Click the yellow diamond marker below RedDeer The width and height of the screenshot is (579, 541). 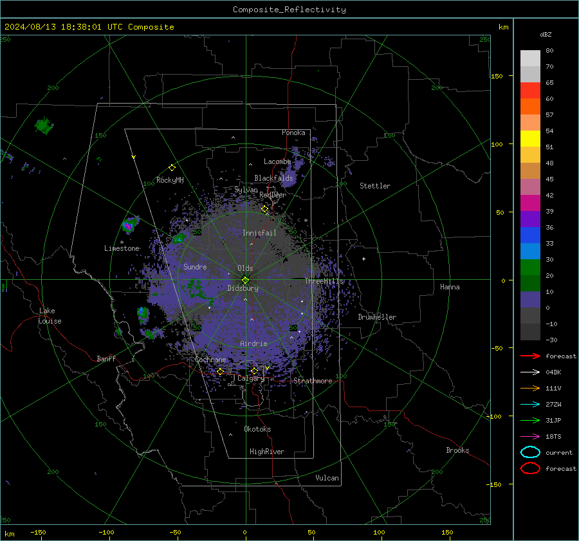265,209
